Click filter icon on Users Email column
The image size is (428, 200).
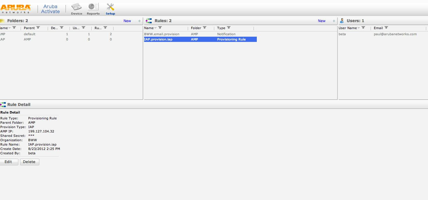pos(386,28)
